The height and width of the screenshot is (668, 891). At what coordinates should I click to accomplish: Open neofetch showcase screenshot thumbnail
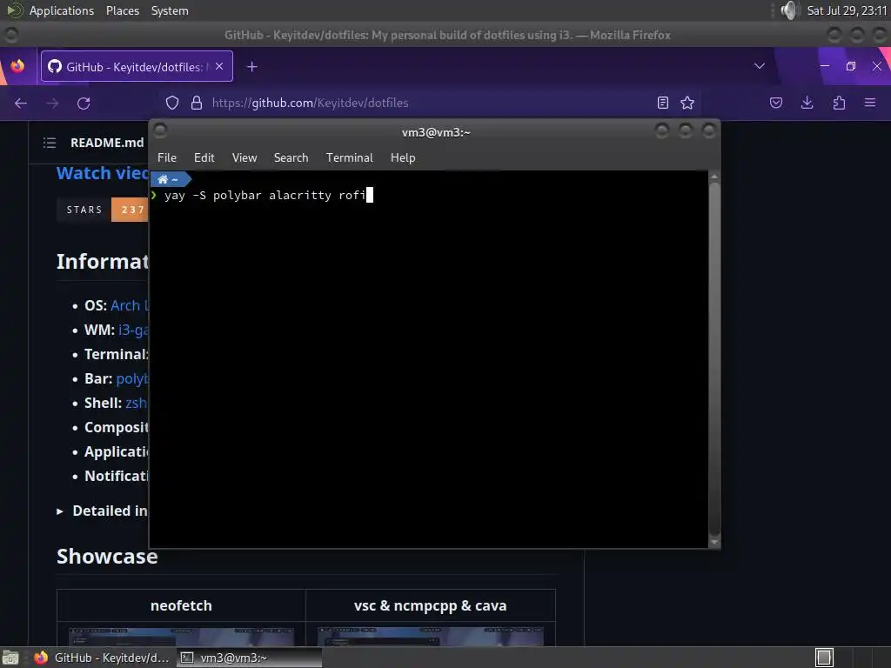pyautogui.click(x=181, y=637)
